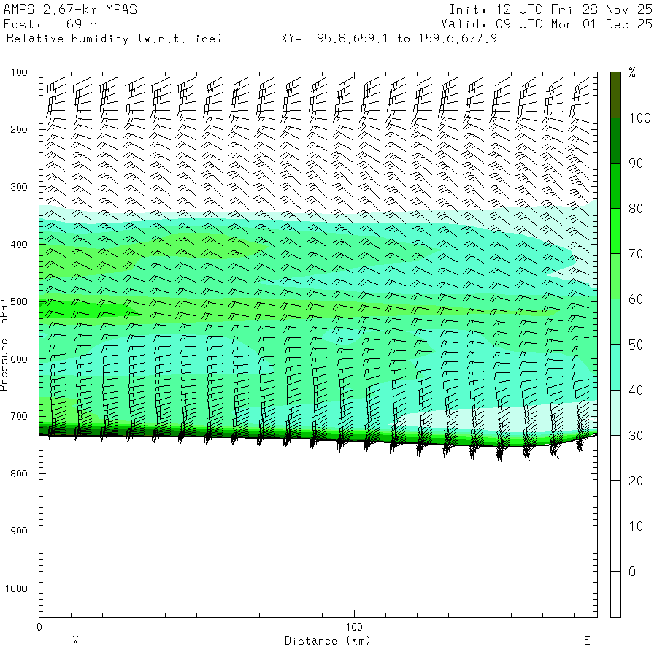Viewport: 657px width, 657px height.
Task: Click the percent symbol above the colorbar
Action: [632, 72]
